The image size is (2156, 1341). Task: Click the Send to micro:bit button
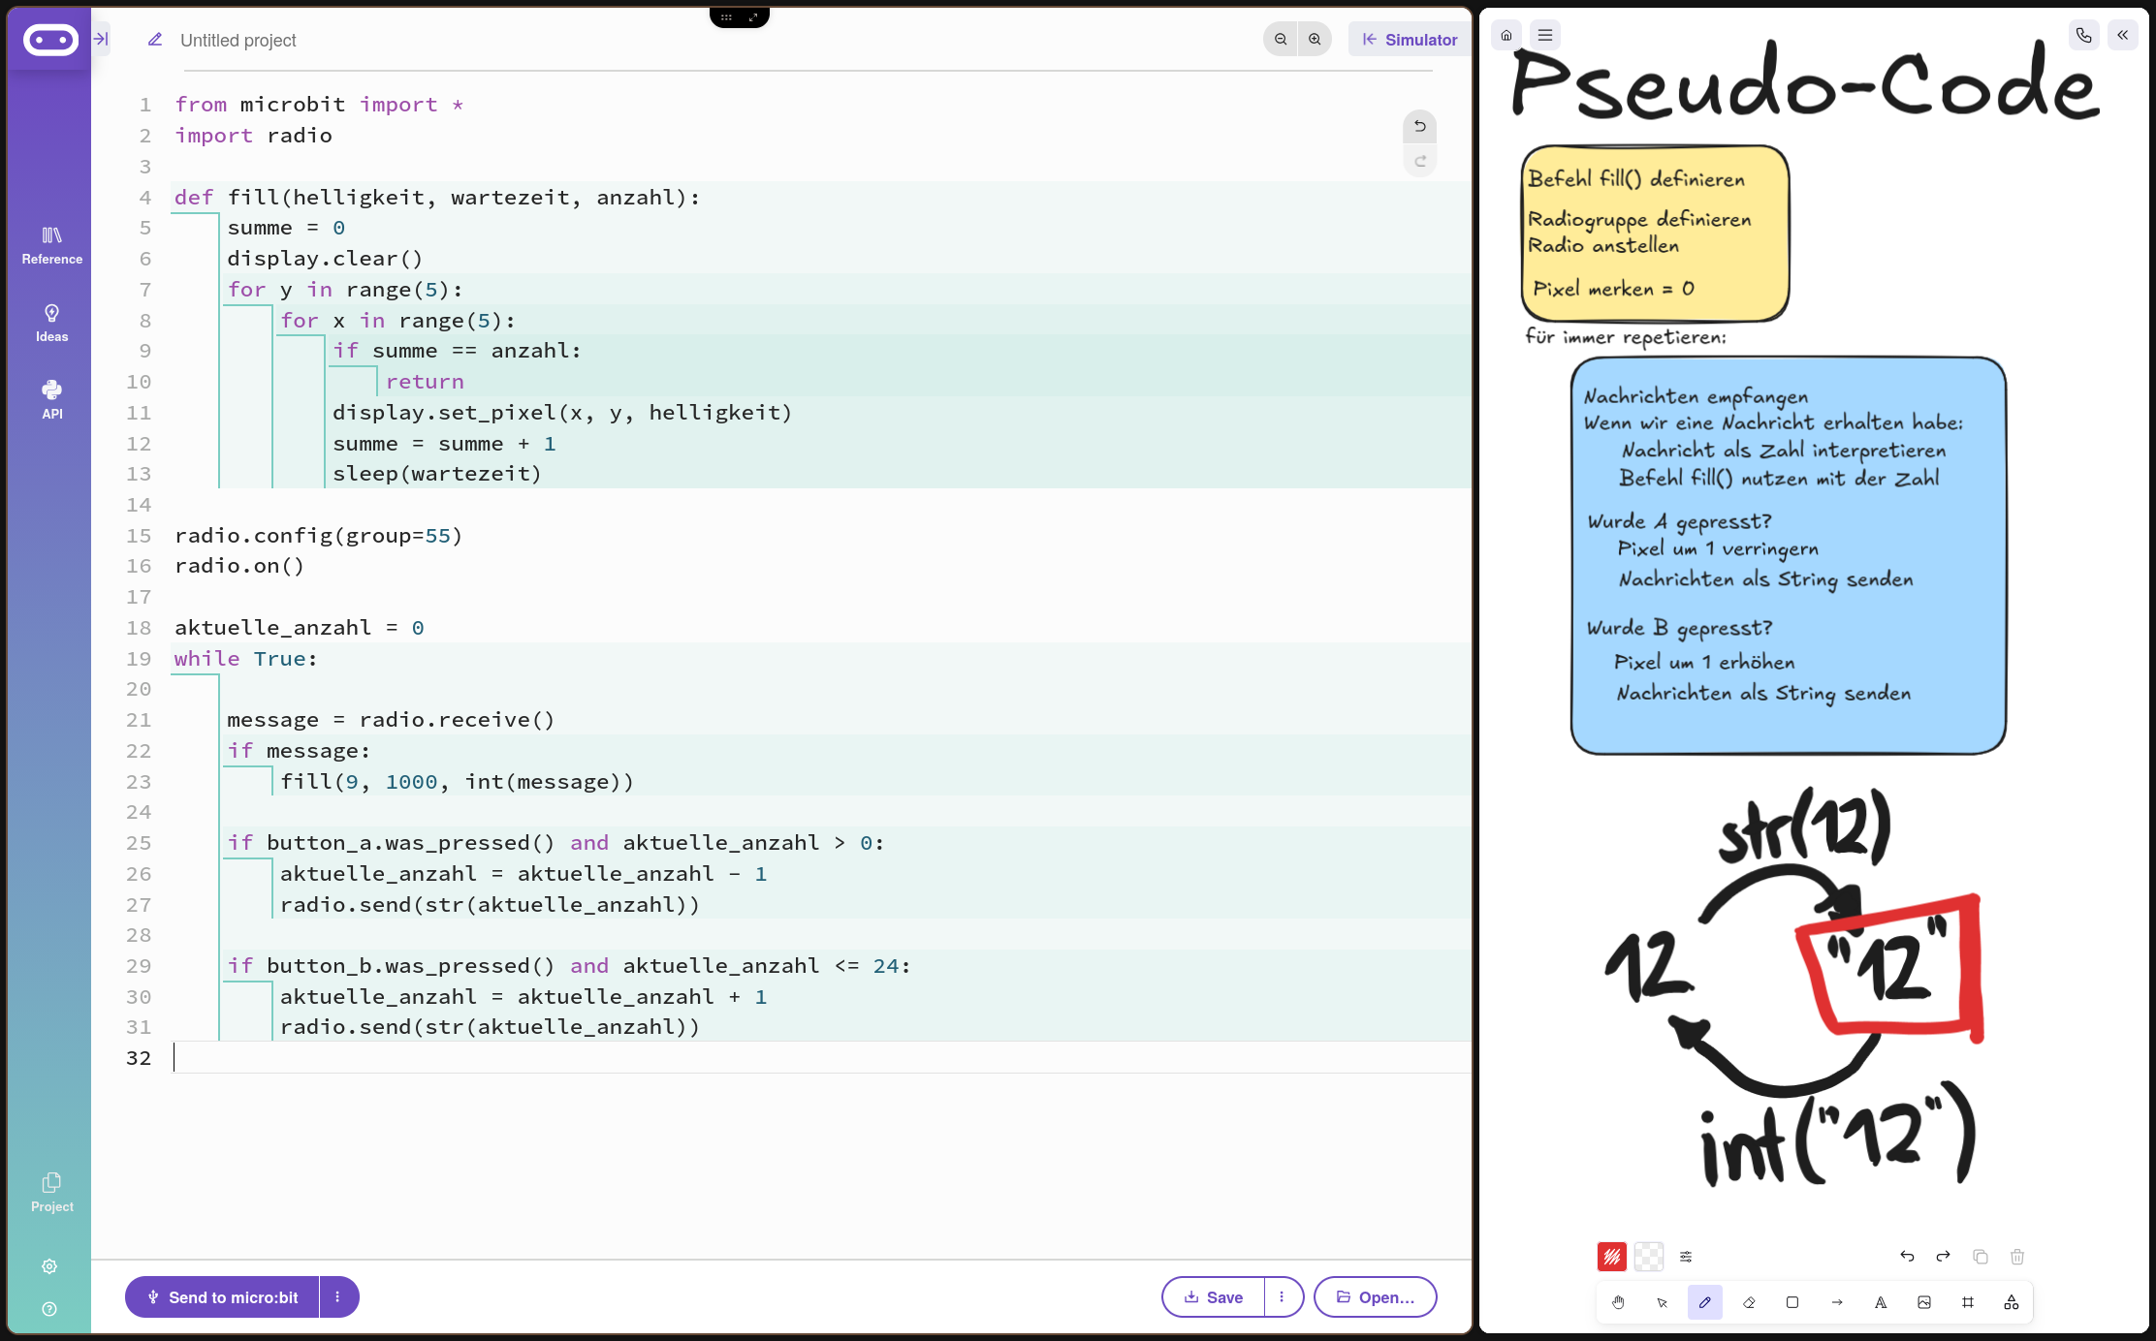(222, 1296)
